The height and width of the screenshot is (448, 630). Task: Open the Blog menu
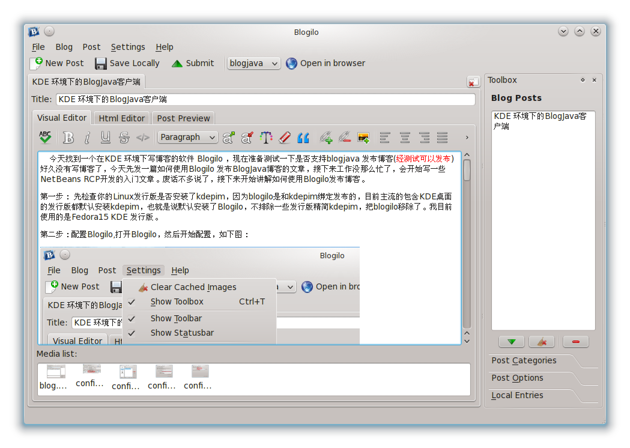click(64, 47)
